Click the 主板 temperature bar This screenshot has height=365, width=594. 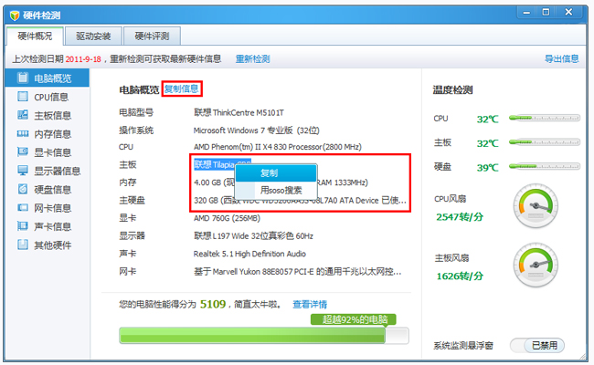pos(545,142)
